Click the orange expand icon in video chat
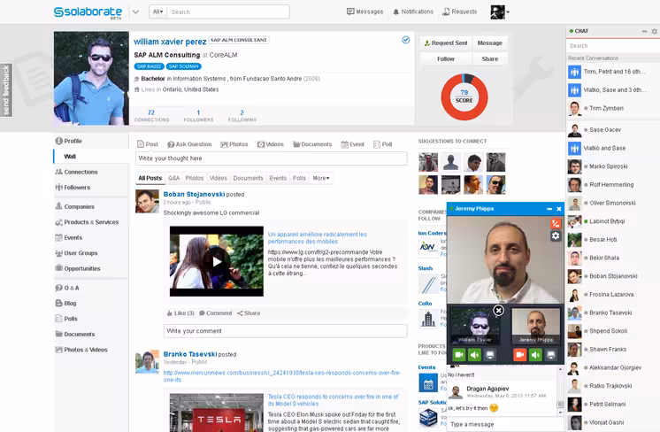Image resolution: width=660 pixels, height=432 pixels. (556, 224)
